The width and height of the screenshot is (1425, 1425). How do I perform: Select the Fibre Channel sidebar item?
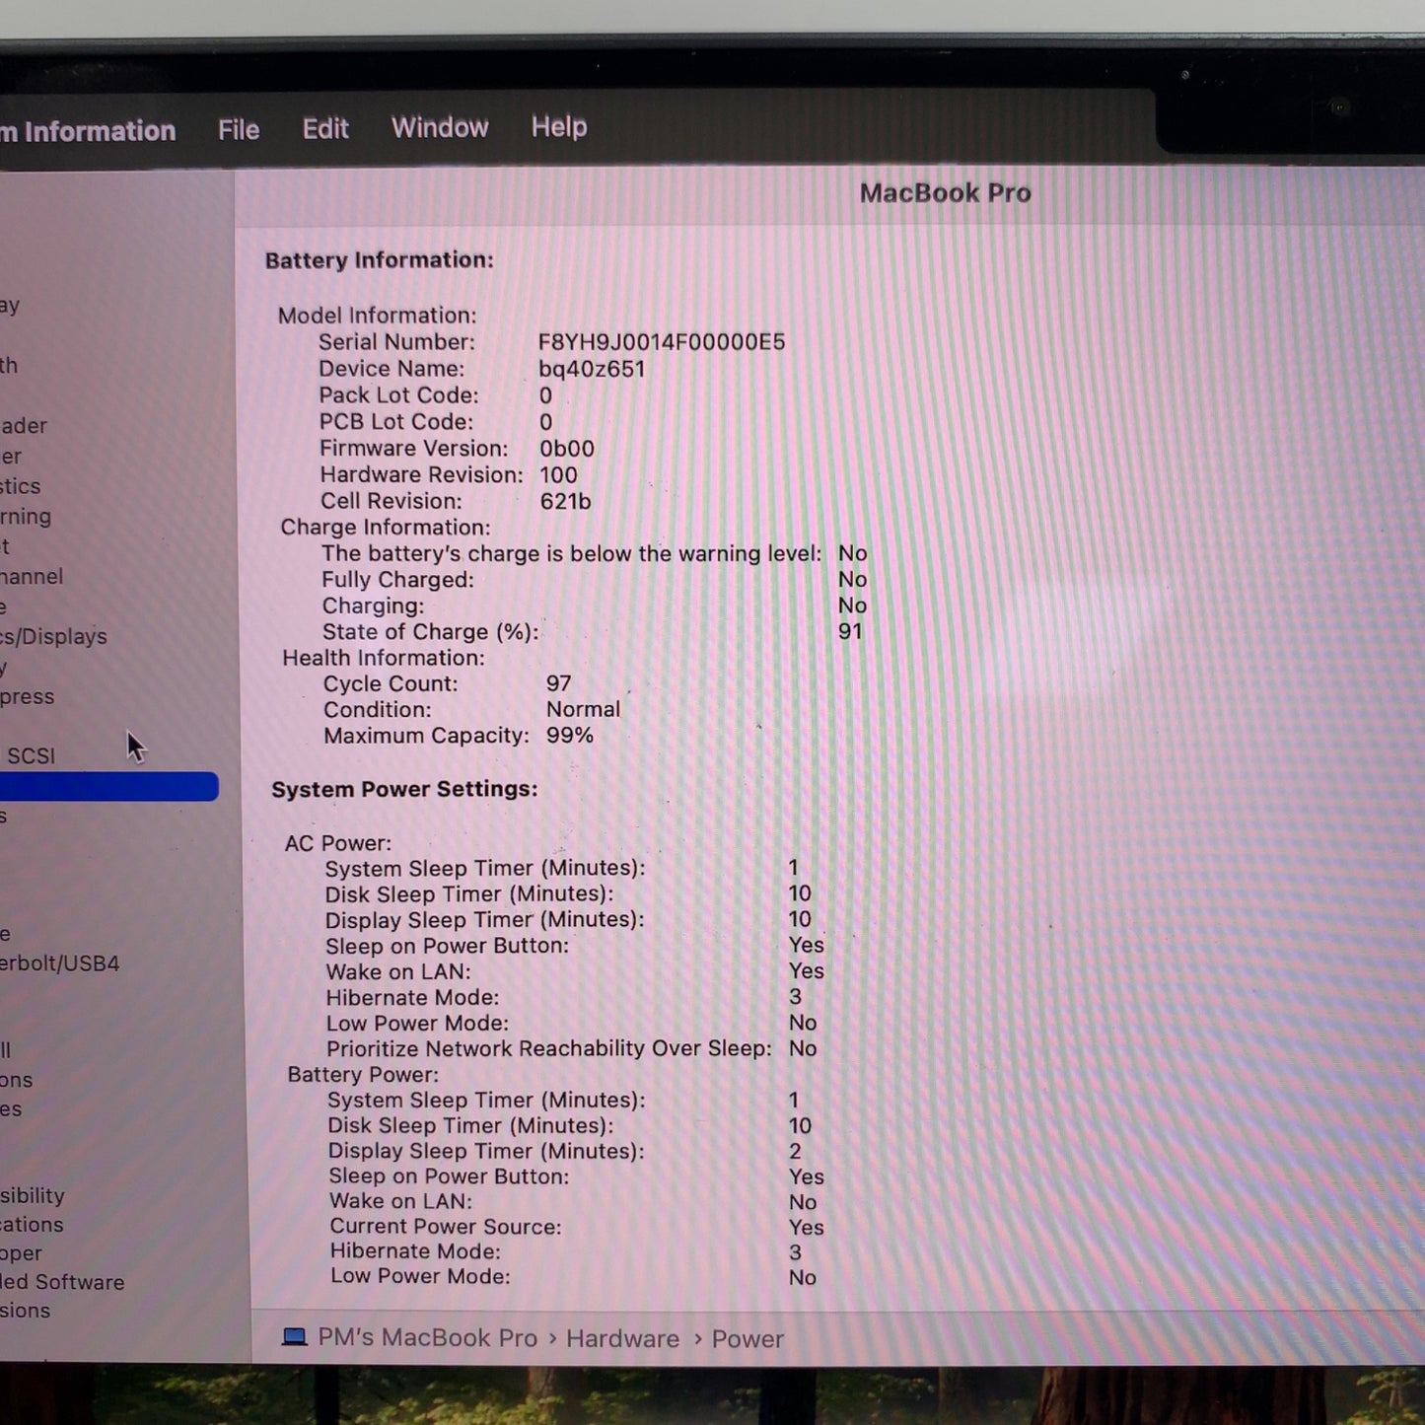(32, 576)
